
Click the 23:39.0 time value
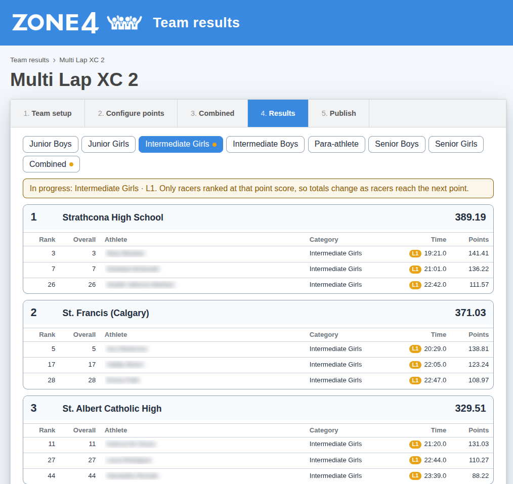[435, 475]
